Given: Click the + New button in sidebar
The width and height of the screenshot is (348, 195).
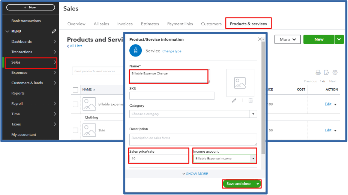Looking at the screenshot, I should coord(31,7).
